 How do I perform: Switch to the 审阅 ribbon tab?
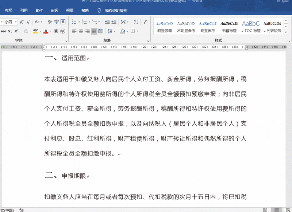point(54,10)
